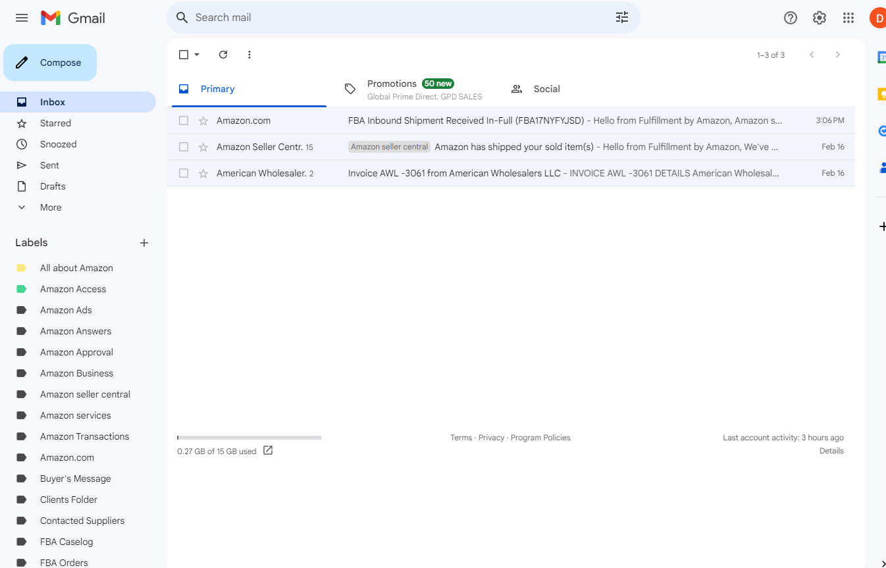The image size is (886, 568).
Task: Open Google Tasks side panel icon
Action: point(882,131)
